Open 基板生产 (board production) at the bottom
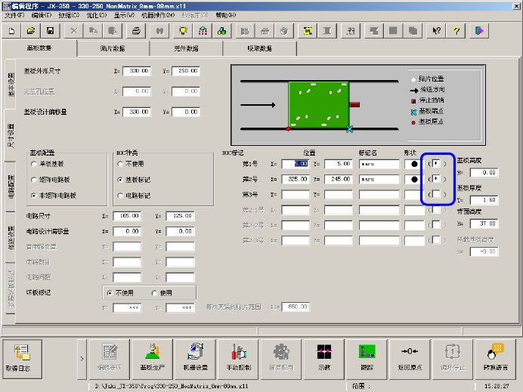This screenshot has height=392, width=523. [x=152, y=355]
